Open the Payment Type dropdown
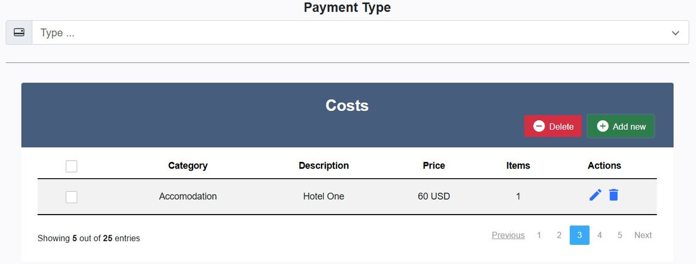The image size is (696, 264). point(353,33)
